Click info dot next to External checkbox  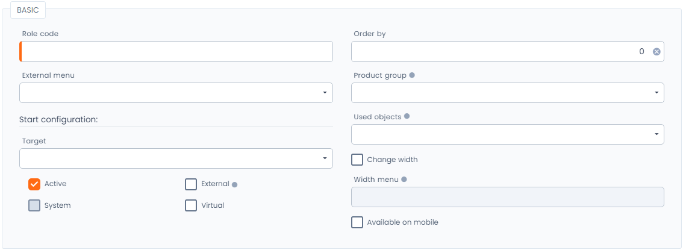point(235,184)
